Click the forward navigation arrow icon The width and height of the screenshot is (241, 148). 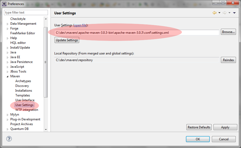pyautogui.click(x=224, y=13)
